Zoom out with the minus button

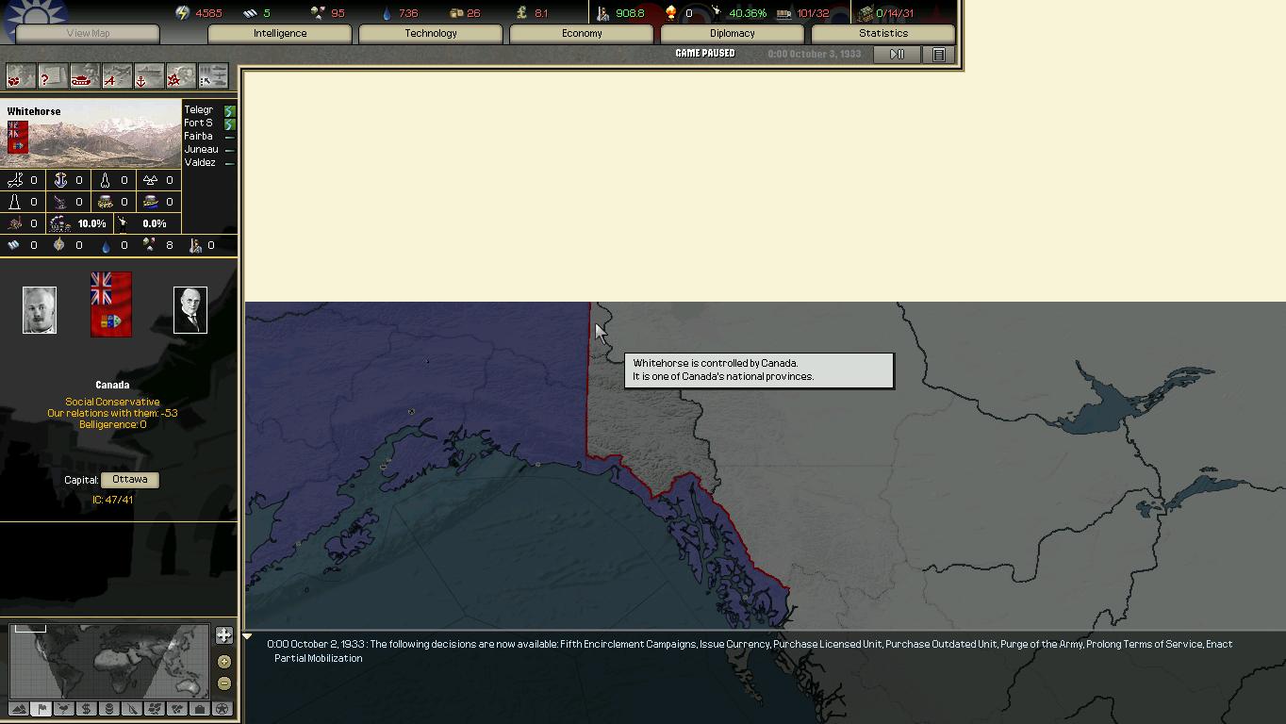pyautogui.click(x=223, y=683)
